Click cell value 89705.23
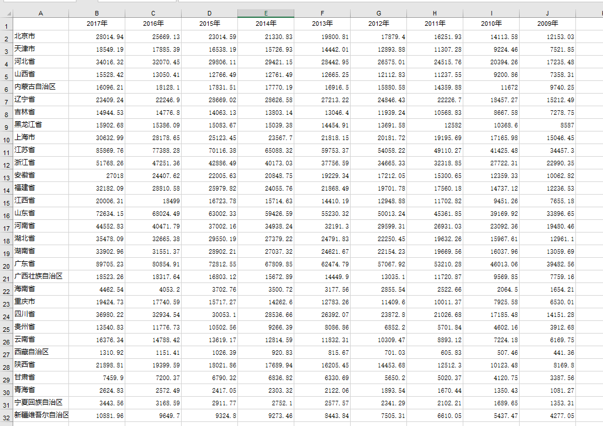The width and height of the screenshot is (603, 426). pyautogui.click(x=97, y=264)
